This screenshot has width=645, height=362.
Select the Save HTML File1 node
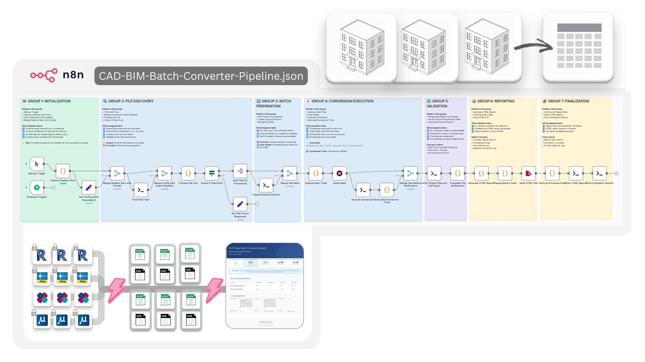pos(528,173)
